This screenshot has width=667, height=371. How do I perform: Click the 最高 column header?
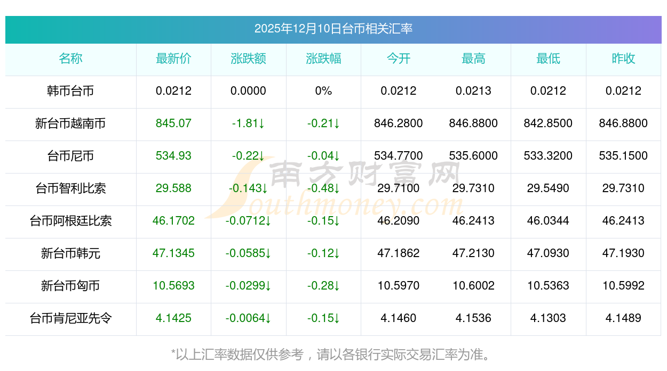473,59
